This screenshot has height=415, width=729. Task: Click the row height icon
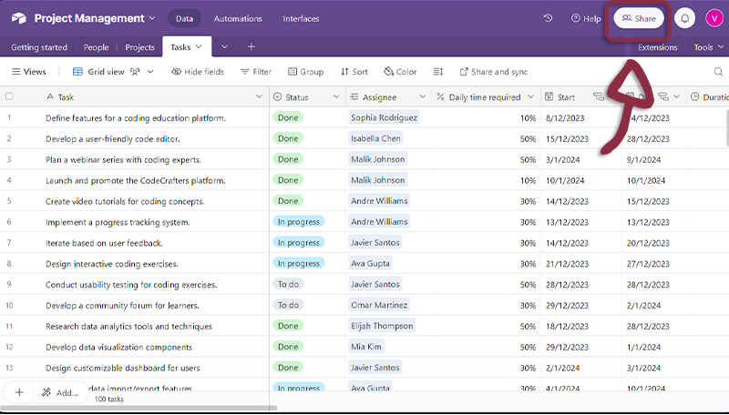(x=438, y=72)
